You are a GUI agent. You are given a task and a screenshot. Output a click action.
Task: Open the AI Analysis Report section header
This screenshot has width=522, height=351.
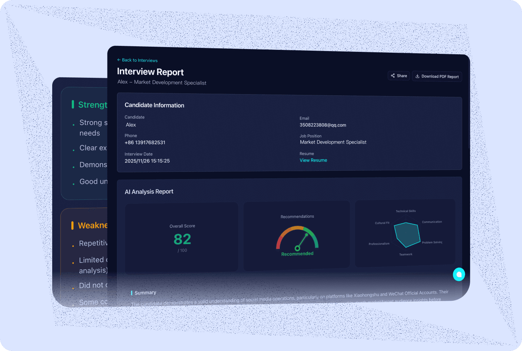149,191
